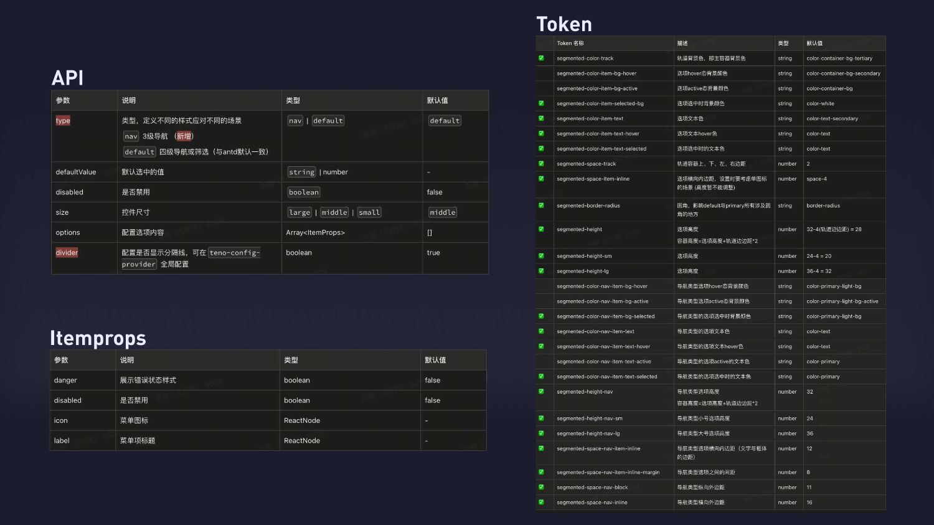
Task: Toggle the segmented-height-sm row checkbox
Action: 541,256
